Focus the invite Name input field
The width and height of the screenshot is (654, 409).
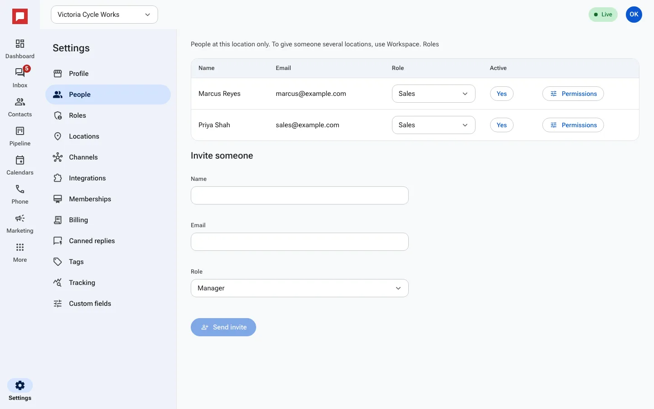pos(300,195)
